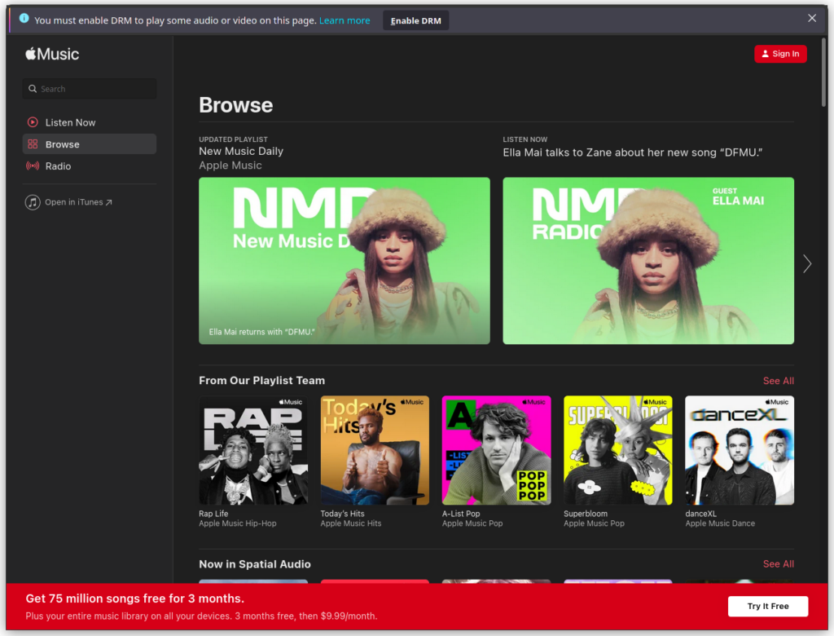Viewport: 834px width, 636px height.
Task: Click the iTunes music note icon
Action: click(x=33, y=202)
